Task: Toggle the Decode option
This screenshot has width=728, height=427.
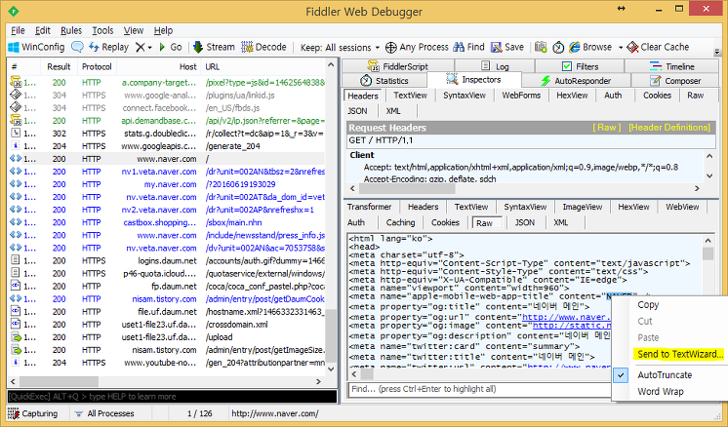Action: point(263,47)
